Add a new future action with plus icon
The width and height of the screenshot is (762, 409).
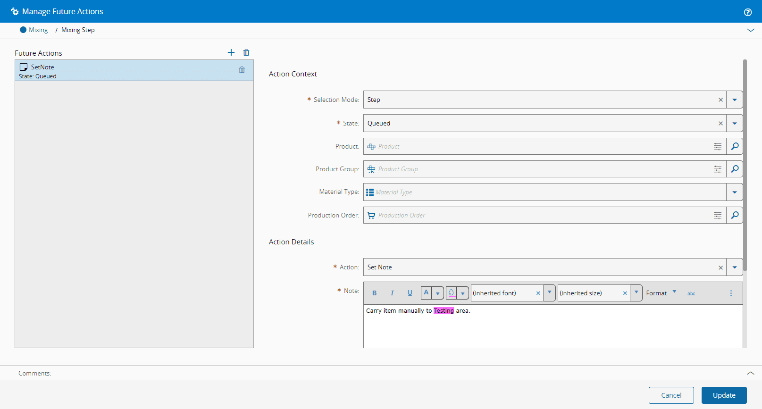tap(231, 52)
